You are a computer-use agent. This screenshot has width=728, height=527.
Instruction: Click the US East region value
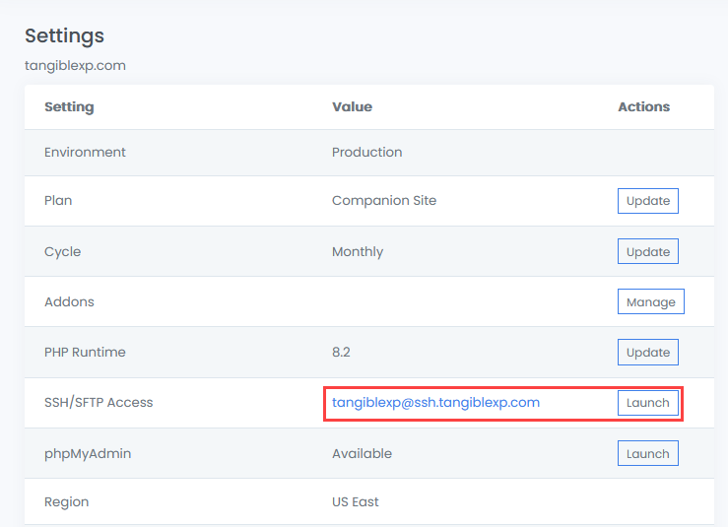point(356,502)
